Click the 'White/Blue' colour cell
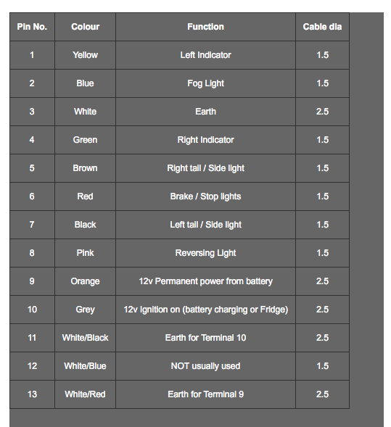Image resolution: width=391 pixels, height=427 pixels. (x=85, y=366)
